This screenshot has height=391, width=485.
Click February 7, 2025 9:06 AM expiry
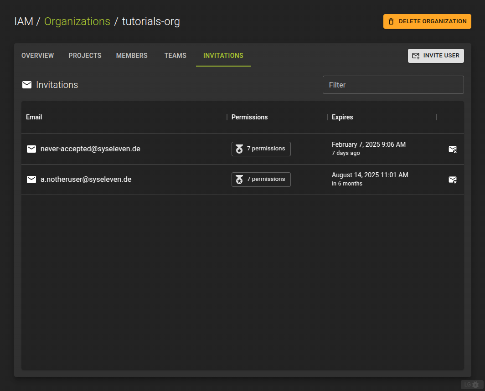pyautogui.click(x=369, y=144)
